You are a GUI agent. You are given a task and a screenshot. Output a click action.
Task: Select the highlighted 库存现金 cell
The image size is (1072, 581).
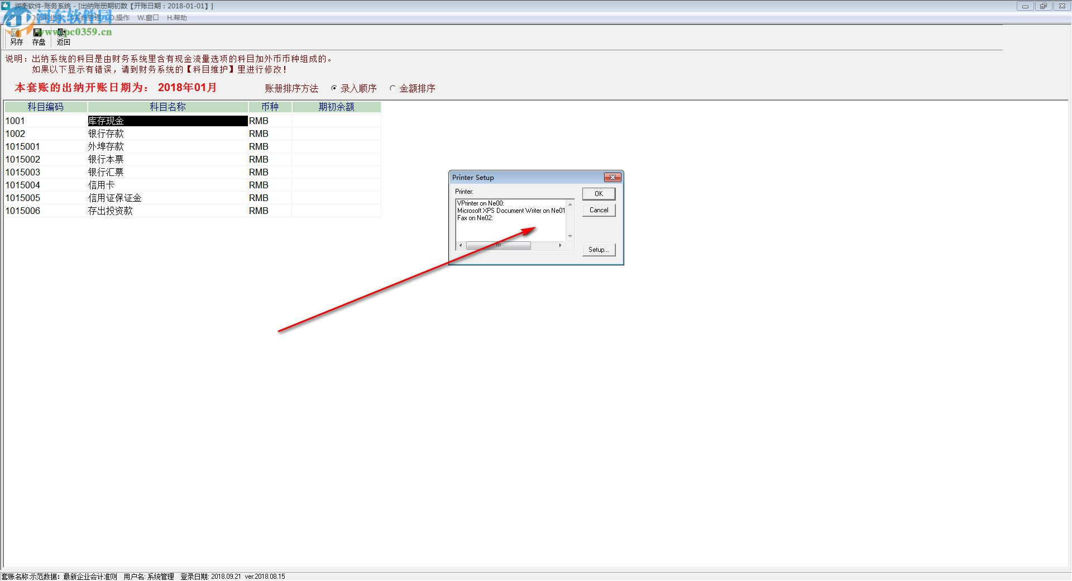tap(167, 121)
